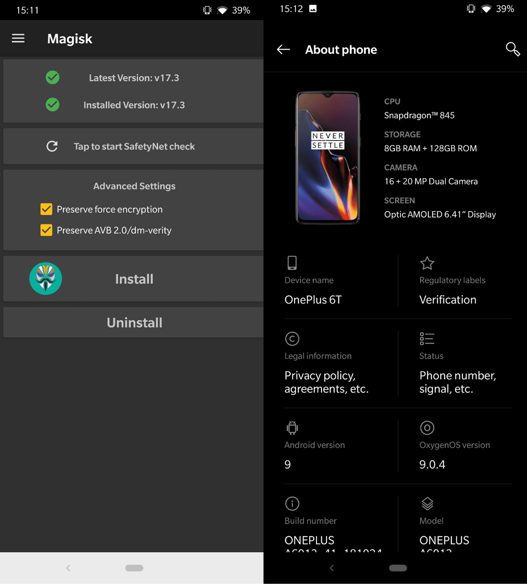The image size is (527, 584).
Task: Tap home pill on Magisk navigation bar
Action: 134,568
